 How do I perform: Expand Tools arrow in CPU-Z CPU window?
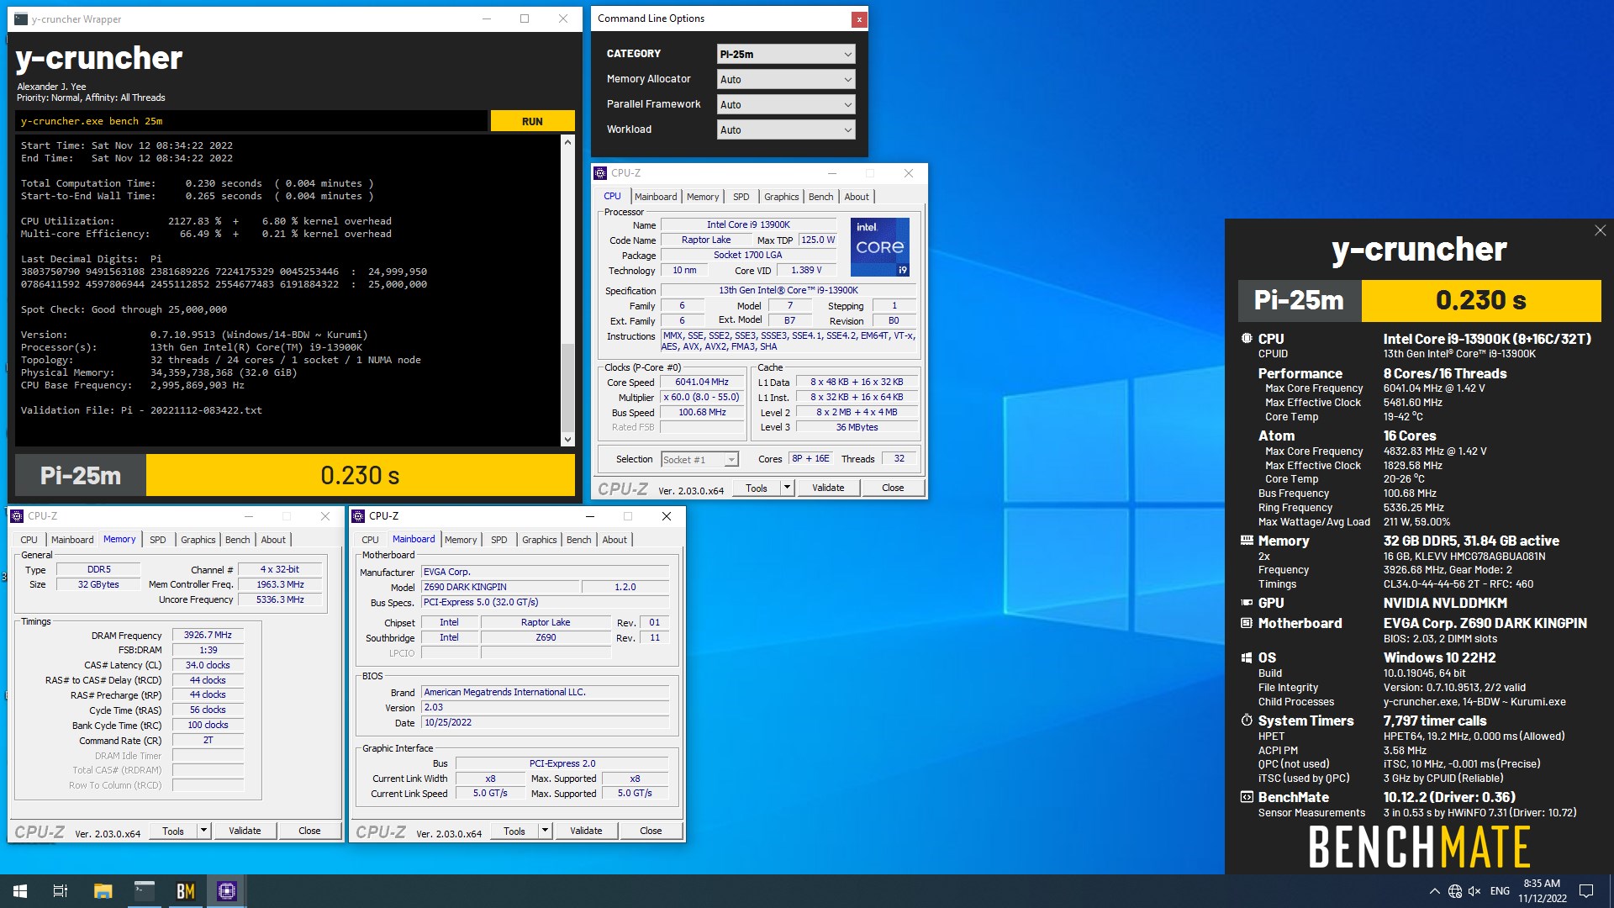click(787, 488)
